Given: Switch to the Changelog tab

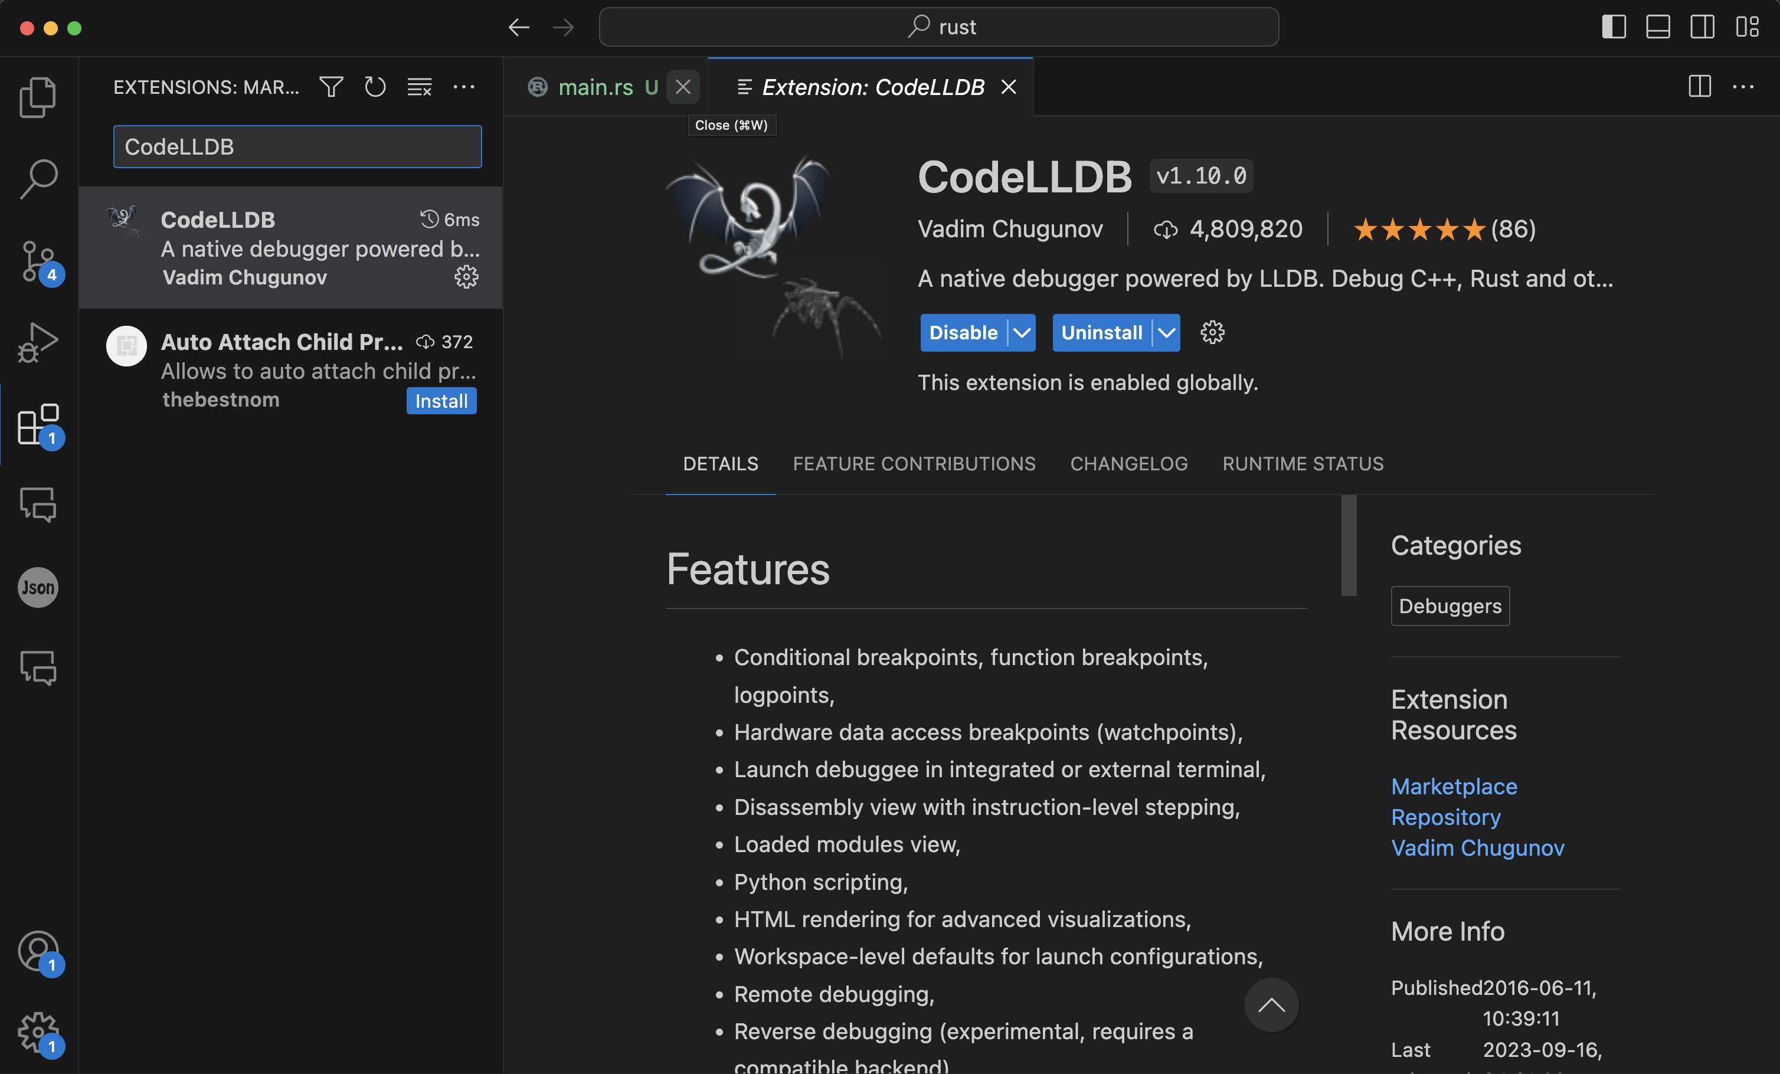Looking at the screenshot, I should click(1128, 464).
